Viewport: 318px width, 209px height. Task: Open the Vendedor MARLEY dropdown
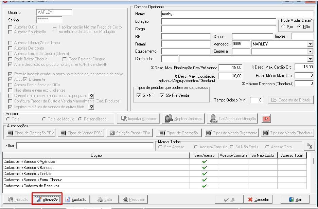[x=310, y=44]
